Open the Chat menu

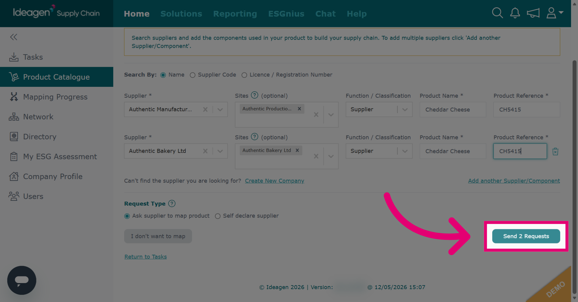click(325, 14)
